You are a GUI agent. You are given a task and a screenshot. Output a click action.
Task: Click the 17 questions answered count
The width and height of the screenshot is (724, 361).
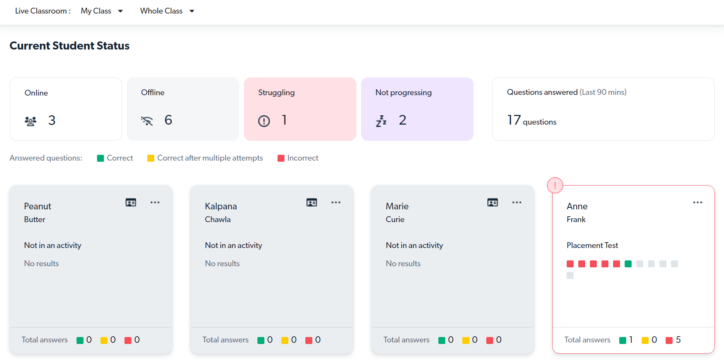(x=532, y=120)
